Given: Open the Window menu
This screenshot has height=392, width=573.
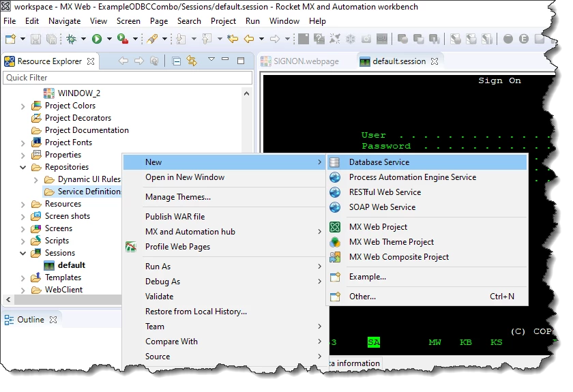Looking at the screenshot, I should tap(284, 21).
